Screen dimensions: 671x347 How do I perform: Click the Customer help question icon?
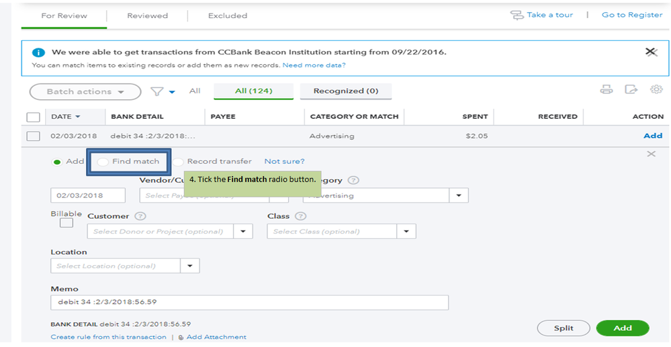[140, 216]
